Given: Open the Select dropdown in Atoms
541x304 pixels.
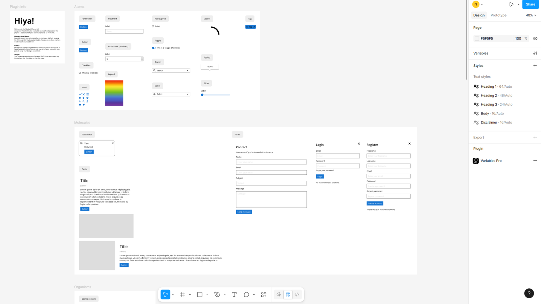Looking at the screenshot, I should 171,94.
